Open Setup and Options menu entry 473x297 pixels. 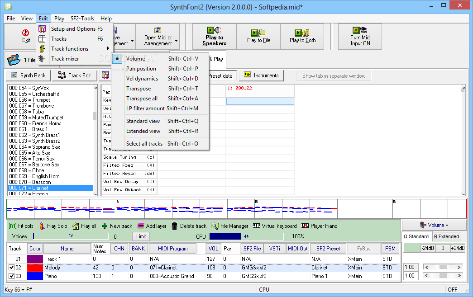tap(75, 29)
